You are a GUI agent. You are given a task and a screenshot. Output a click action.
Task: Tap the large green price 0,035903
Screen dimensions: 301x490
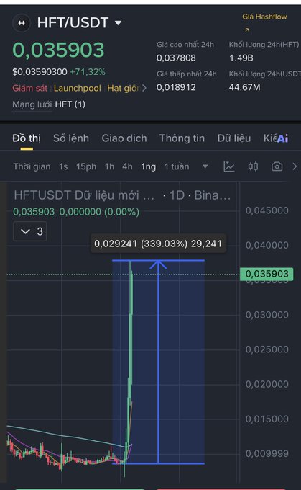click(58, 50)
